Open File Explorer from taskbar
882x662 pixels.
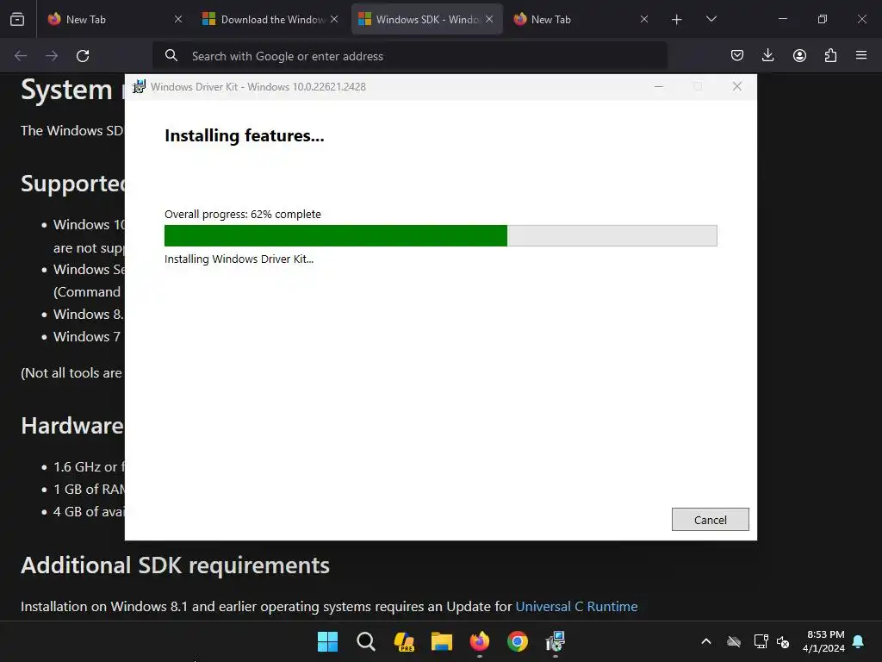442,641
